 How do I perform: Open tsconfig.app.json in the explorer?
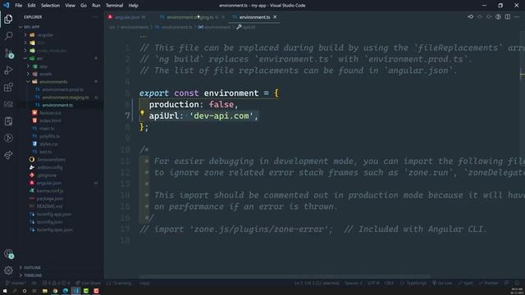click(x=53, y=214)
